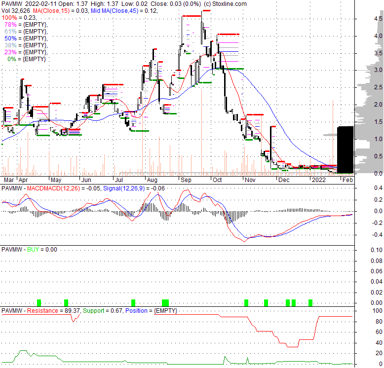
Task: Click the '38% = {EMPTY}' level label
Action: 26,45
